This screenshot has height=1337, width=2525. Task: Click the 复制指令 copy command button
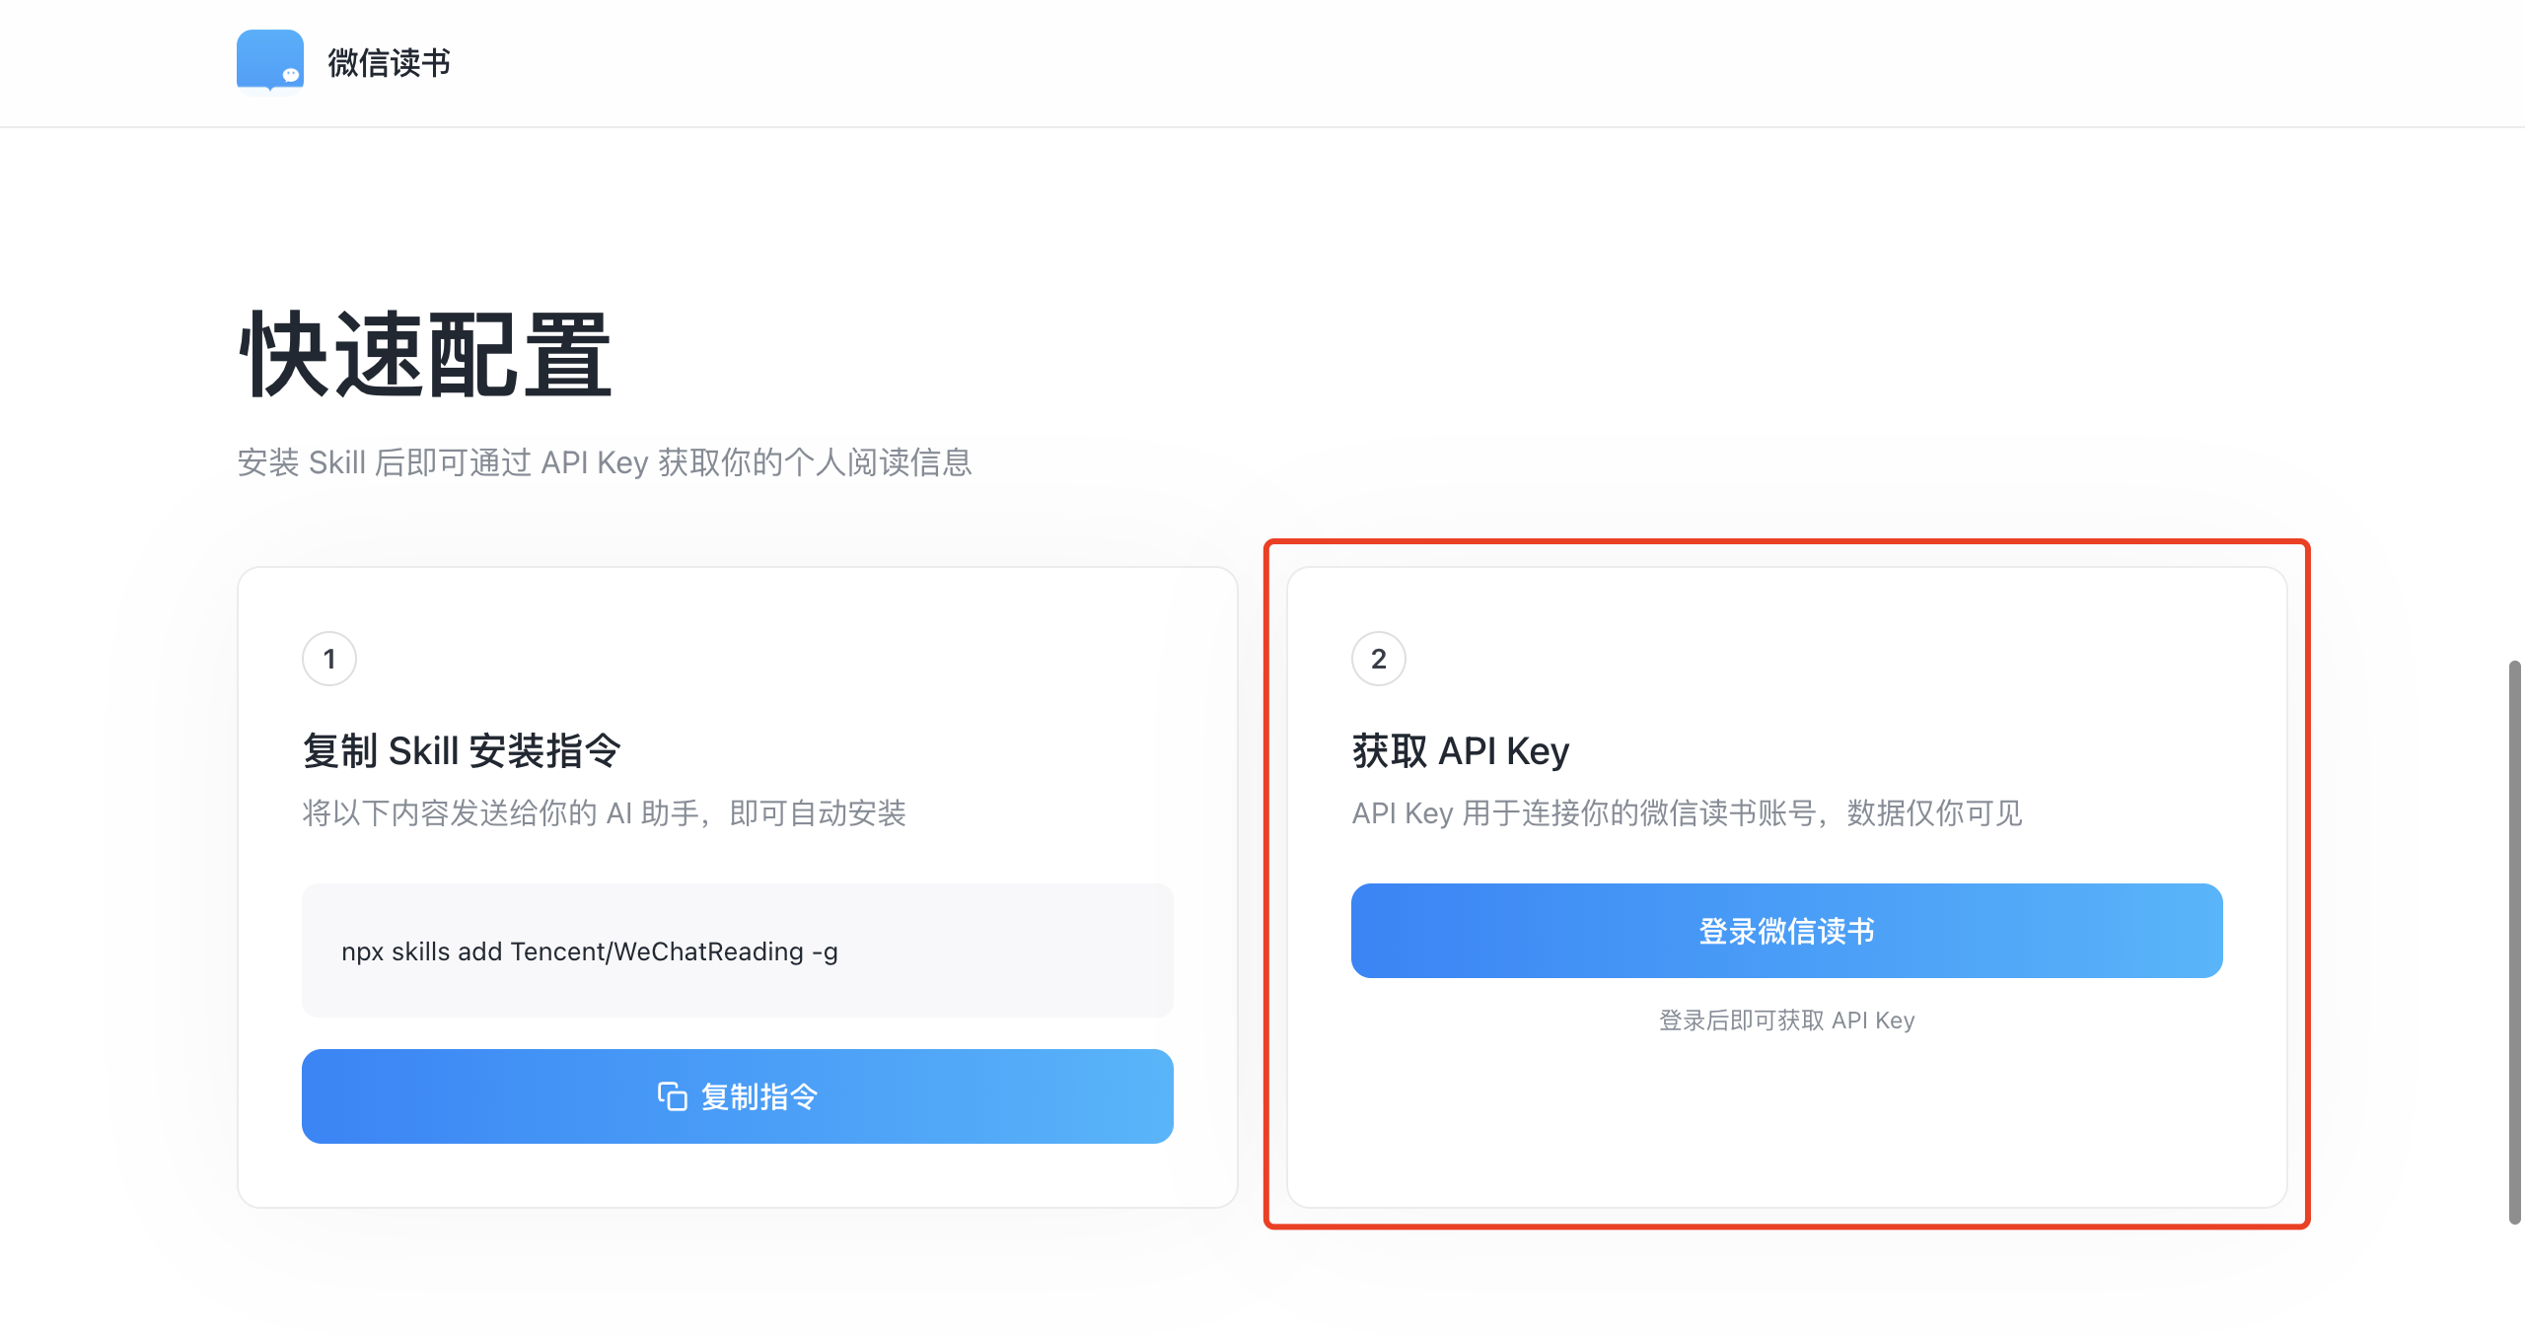pos(738,1096)
